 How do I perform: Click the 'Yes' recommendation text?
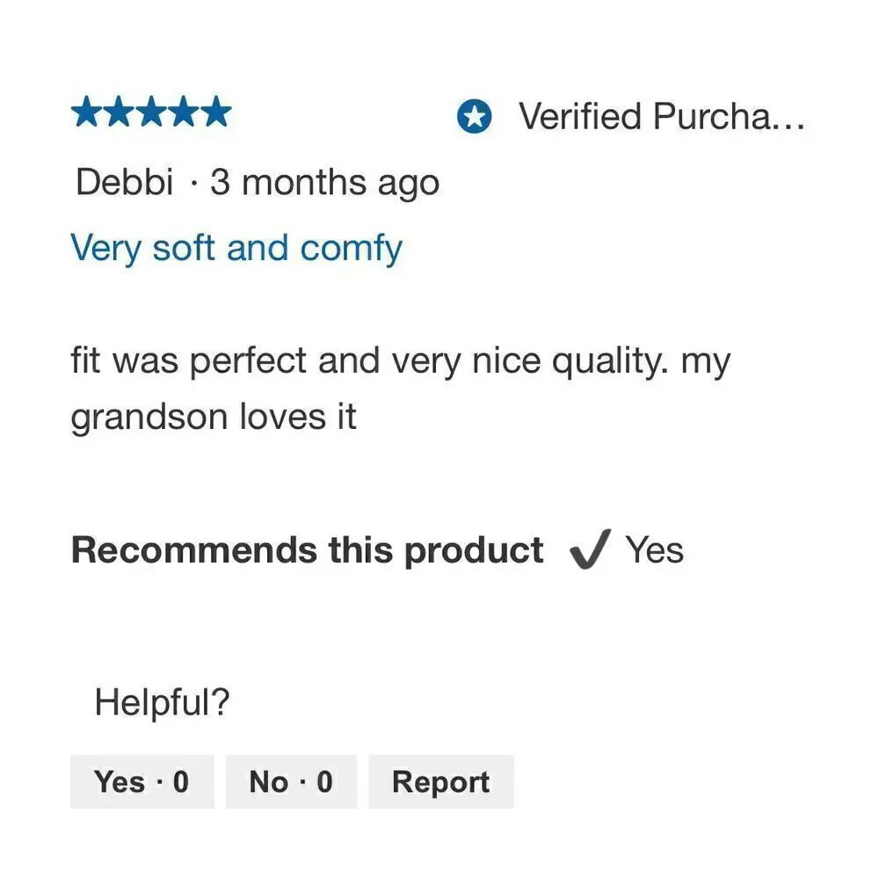654,550
